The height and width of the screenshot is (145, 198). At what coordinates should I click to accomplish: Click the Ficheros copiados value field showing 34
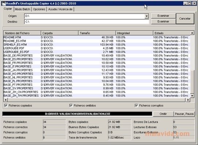[54, 122]
